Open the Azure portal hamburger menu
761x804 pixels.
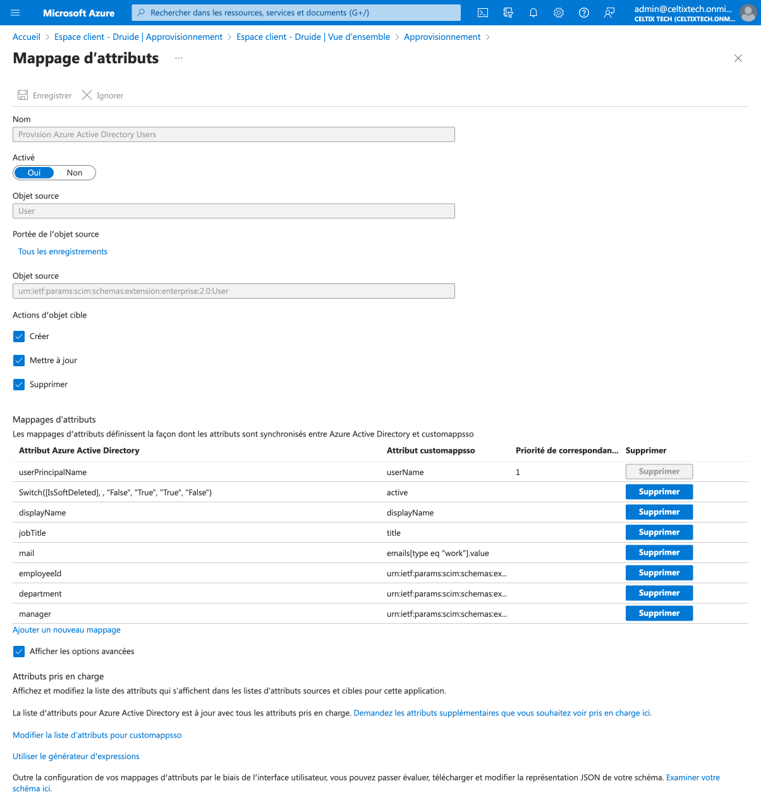[x=16, y=13]
